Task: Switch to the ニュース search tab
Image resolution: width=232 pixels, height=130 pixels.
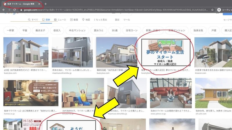Action: [x=60, y=20]
